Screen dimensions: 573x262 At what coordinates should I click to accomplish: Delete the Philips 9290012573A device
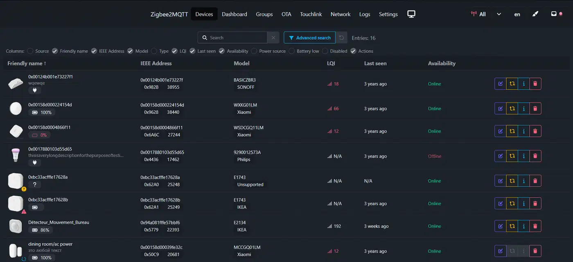(535, 156)
